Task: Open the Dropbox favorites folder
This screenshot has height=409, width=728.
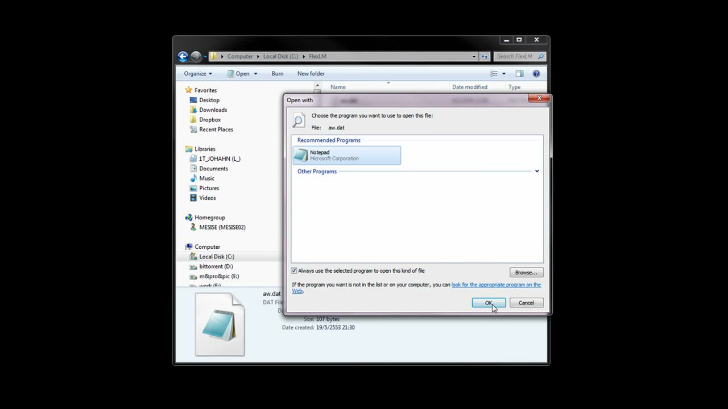Action: 210,119
